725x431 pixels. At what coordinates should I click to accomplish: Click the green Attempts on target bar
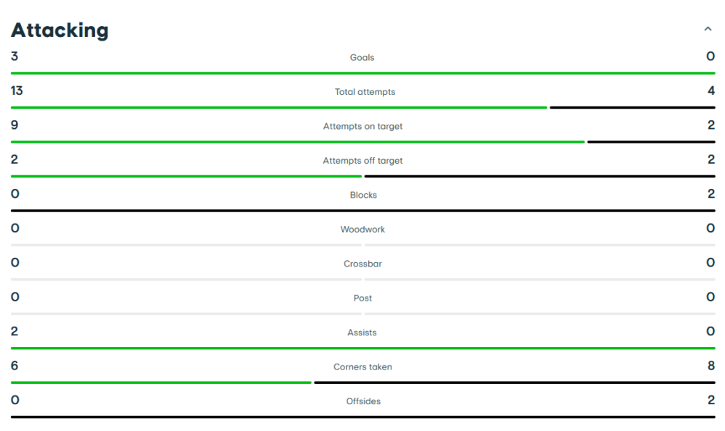[297, 142]
